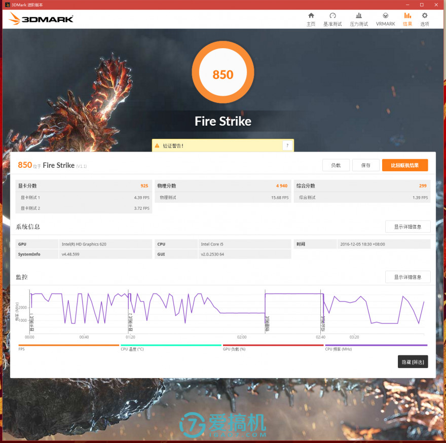Click the 显卡测试 1 value 4.39 FPS

(x=141, y=198)
